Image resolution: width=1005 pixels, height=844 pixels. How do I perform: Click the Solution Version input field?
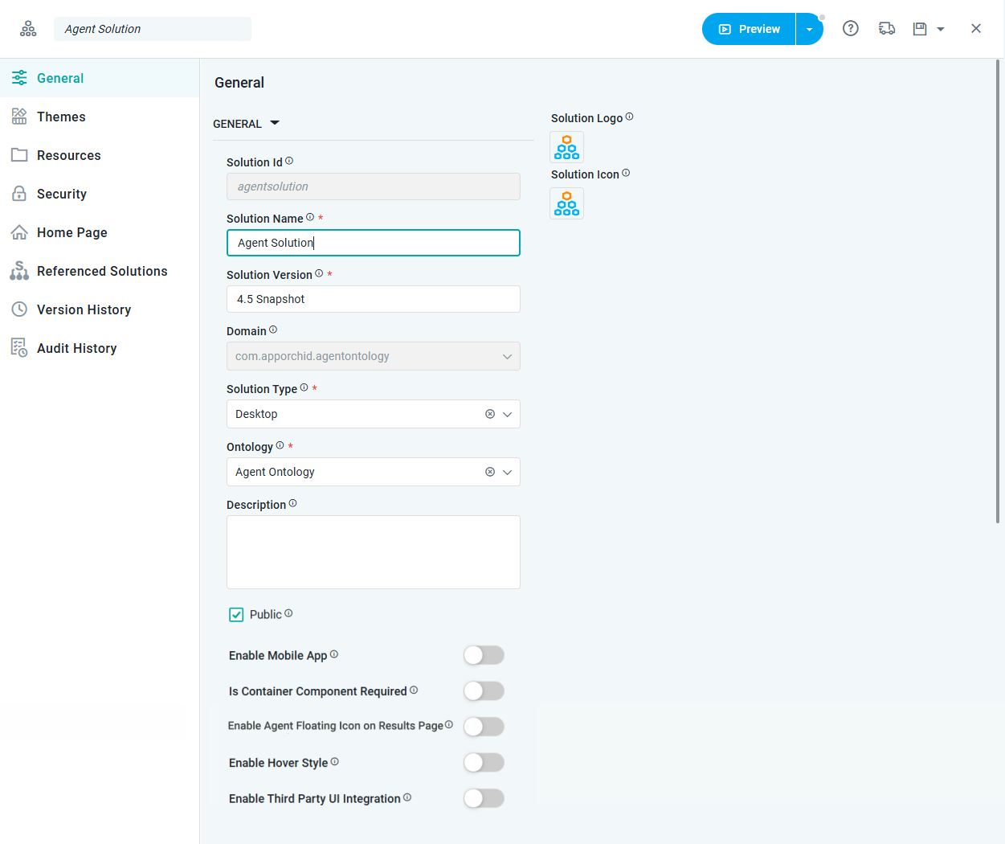click(374, 299)
